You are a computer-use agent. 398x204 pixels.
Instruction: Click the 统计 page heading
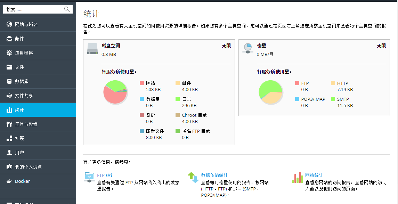pos(91,14)
